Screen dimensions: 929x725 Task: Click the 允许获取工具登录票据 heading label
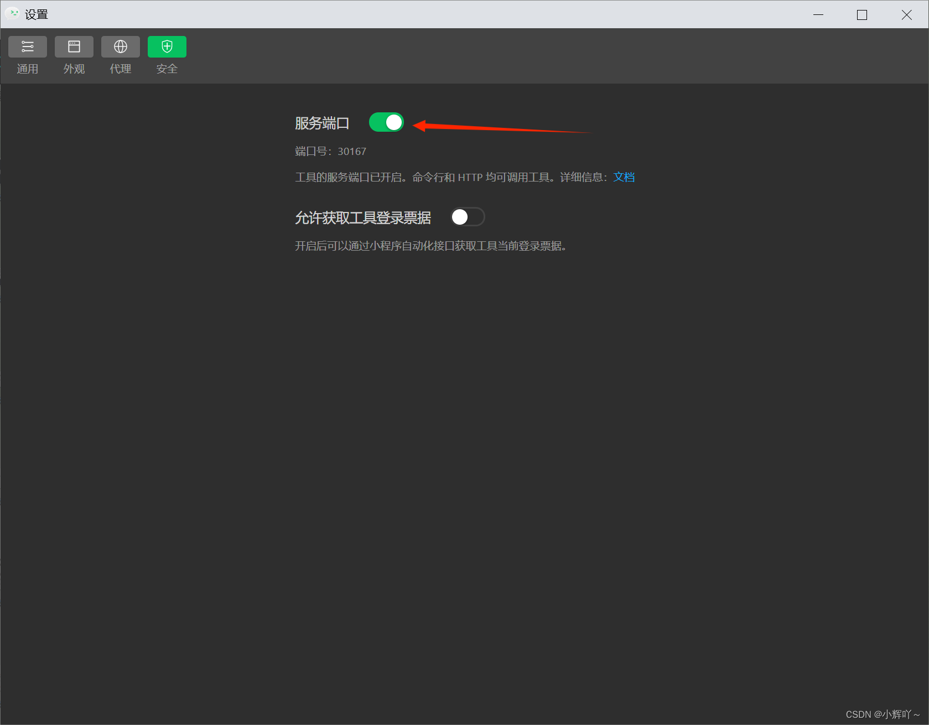(363, 217)
